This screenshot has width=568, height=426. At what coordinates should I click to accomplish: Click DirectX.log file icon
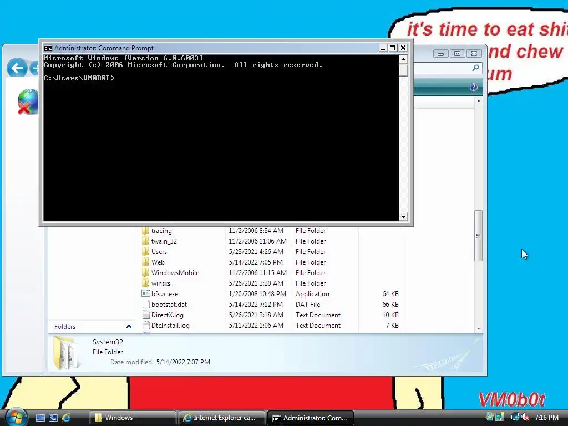coord(146,315)
